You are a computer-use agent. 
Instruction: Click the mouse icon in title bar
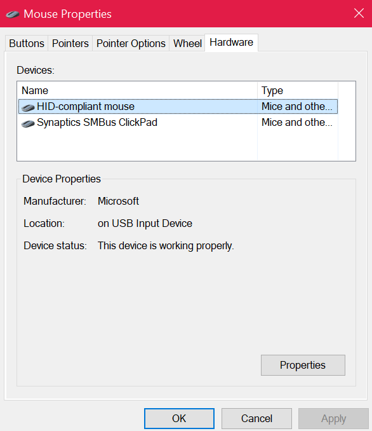pos(13,14)
